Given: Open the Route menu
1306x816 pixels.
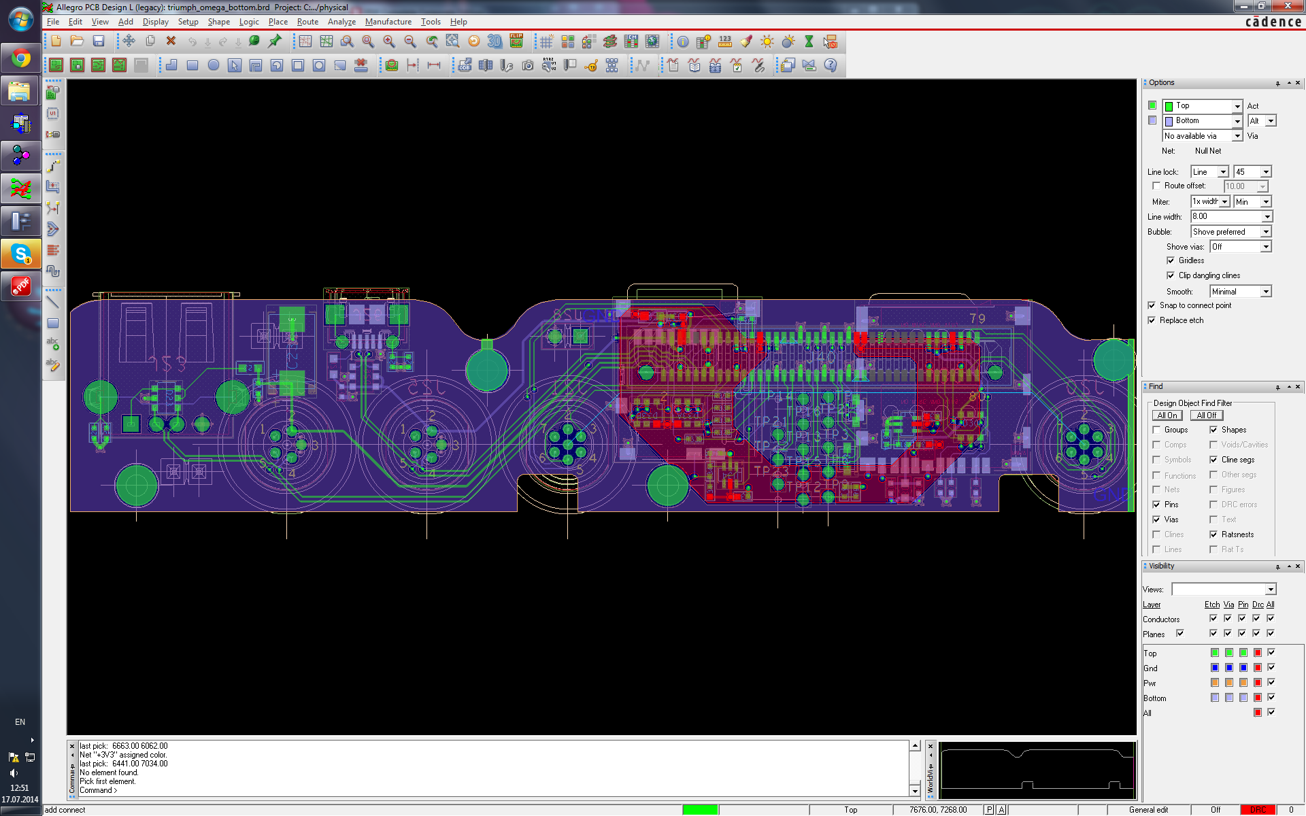Looking at the screenshot, I should (307, 22).
